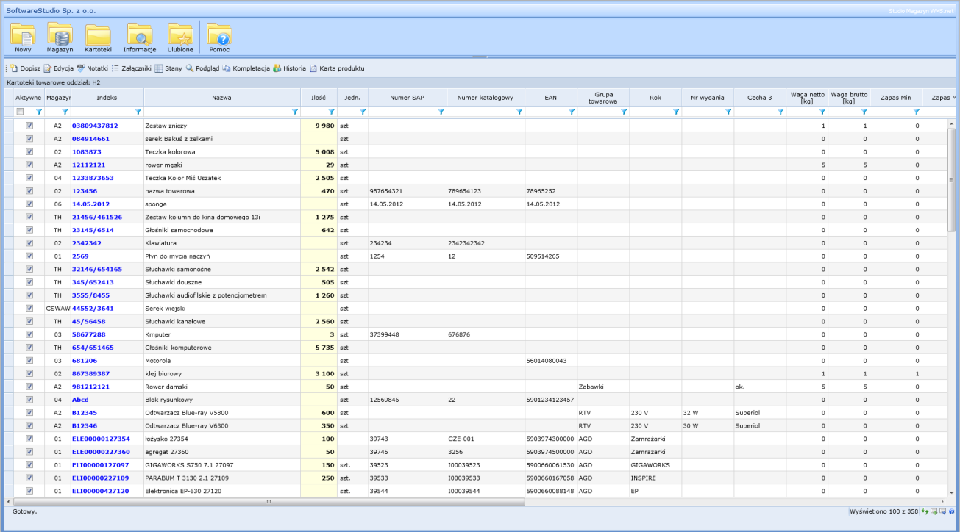
Task: Click the horizontal scrollbar thumb below the grid
Action: click(269, 501)
